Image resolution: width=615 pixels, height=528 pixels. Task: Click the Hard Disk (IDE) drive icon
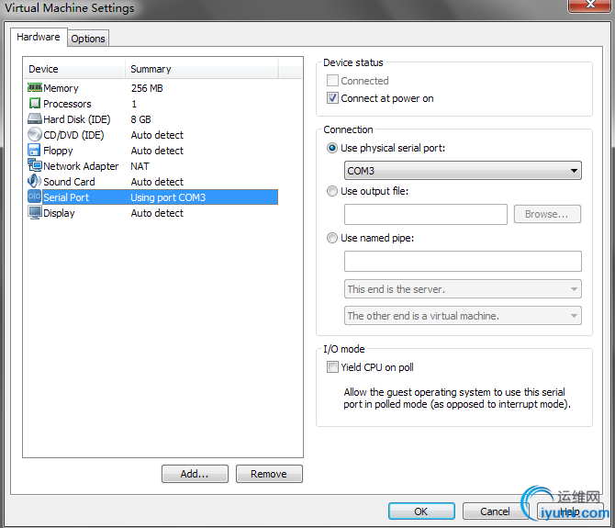(x=35, y=118)
